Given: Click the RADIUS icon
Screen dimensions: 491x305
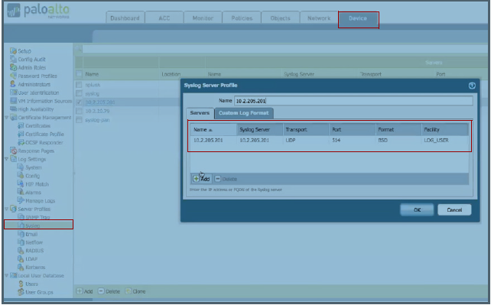Looking at the screenshot, I should (21, 250).
